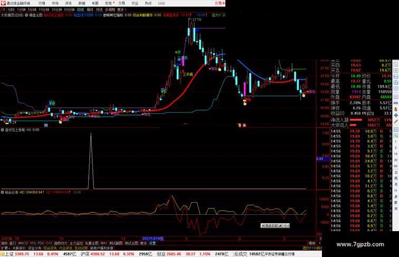
Task: Toggle the 窗口 button in indicator bar
Action: click(13, 243)
